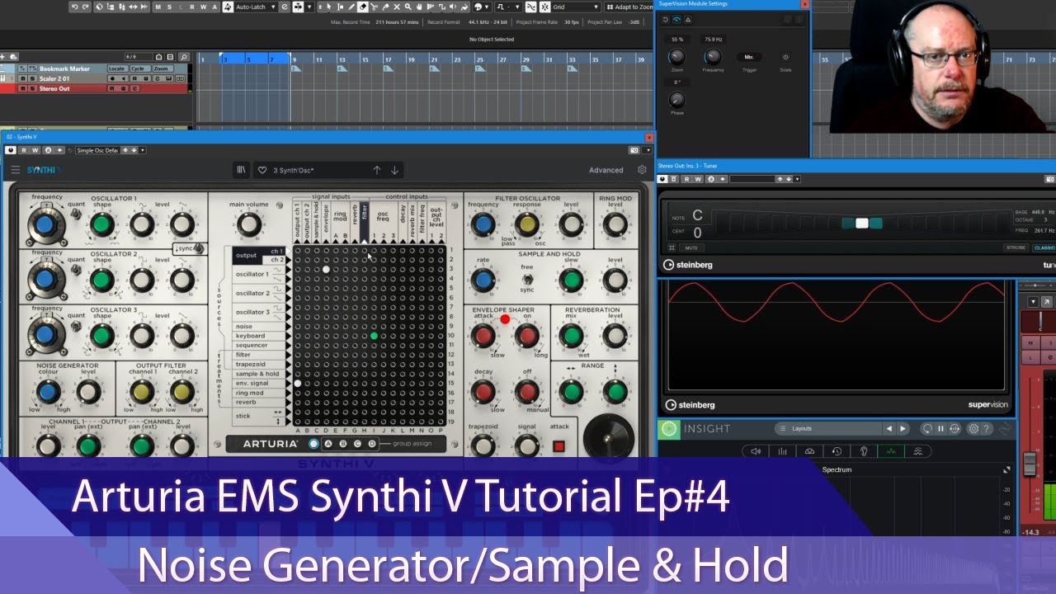Click Zoom on the Bookmark Marker track
This screenshot has height=594, width=1056.
(x=163, y=68)
